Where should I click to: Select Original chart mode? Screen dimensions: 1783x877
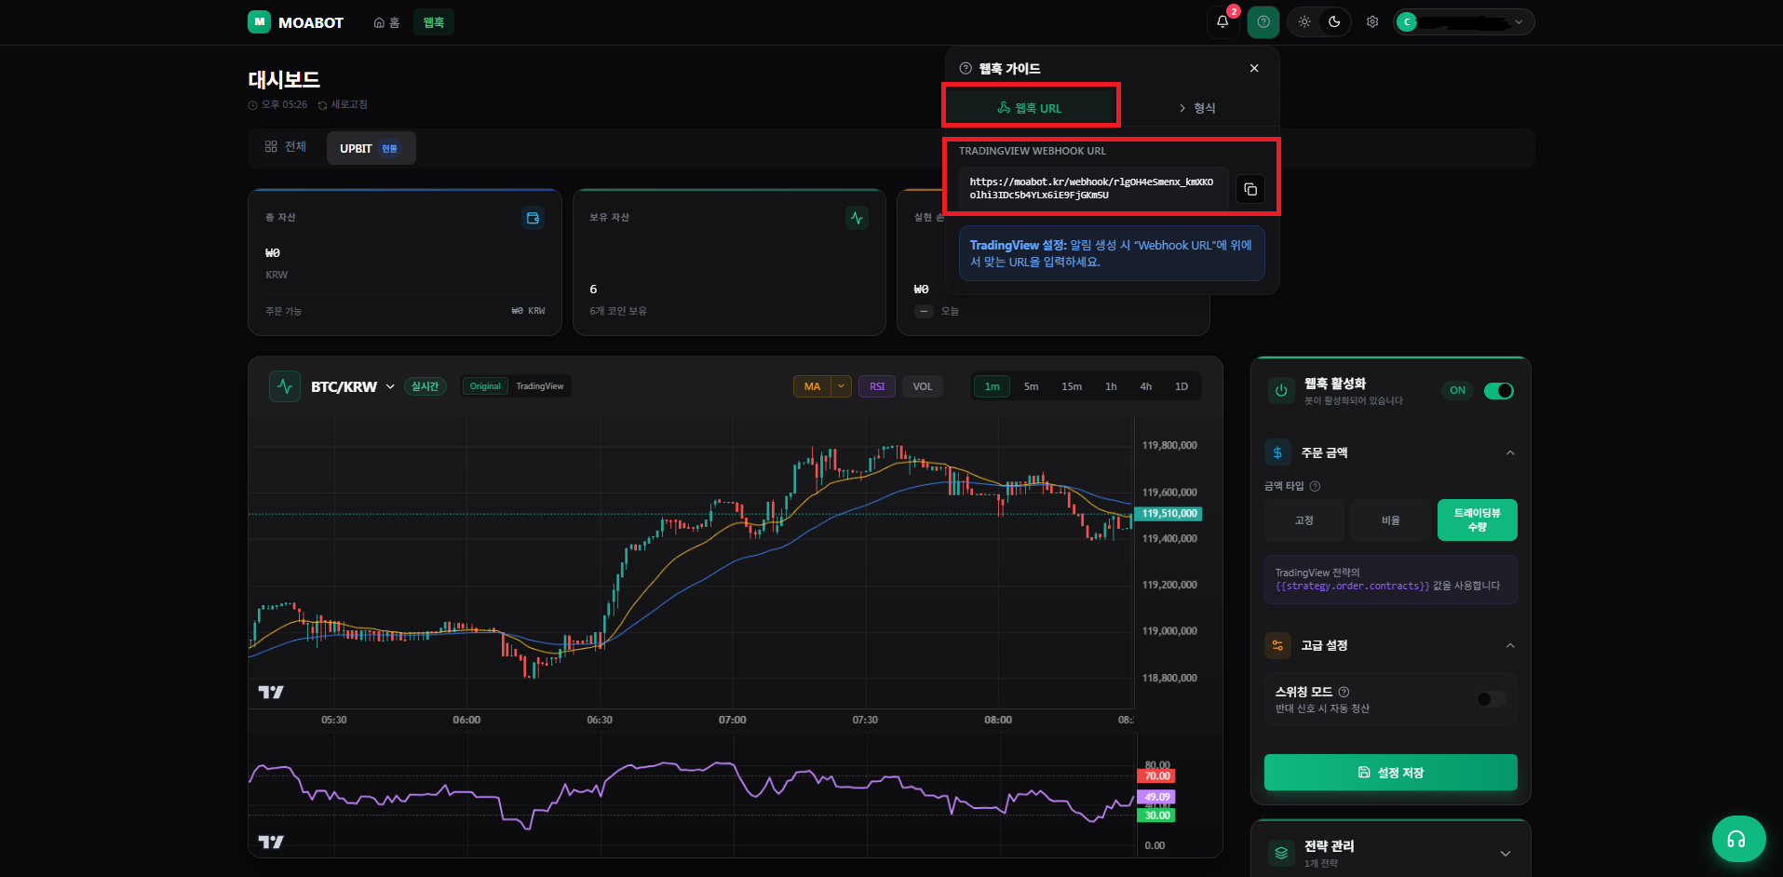[x=485, y=386]
